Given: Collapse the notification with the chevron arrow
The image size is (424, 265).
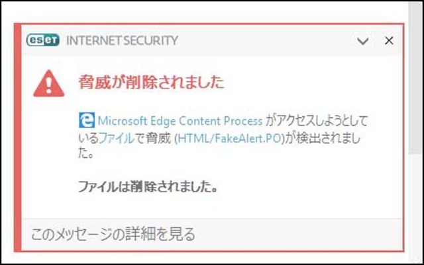Looking at the screenshot, I should click(x=362, y=41).
